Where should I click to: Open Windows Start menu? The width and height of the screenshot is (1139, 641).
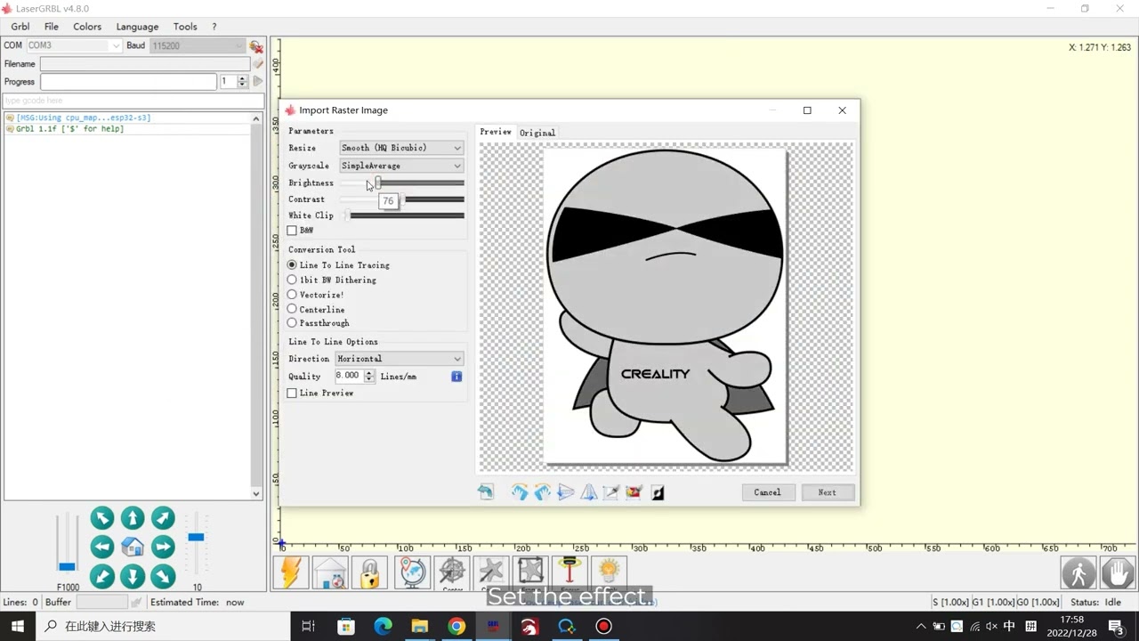click(x=18, y=626)
